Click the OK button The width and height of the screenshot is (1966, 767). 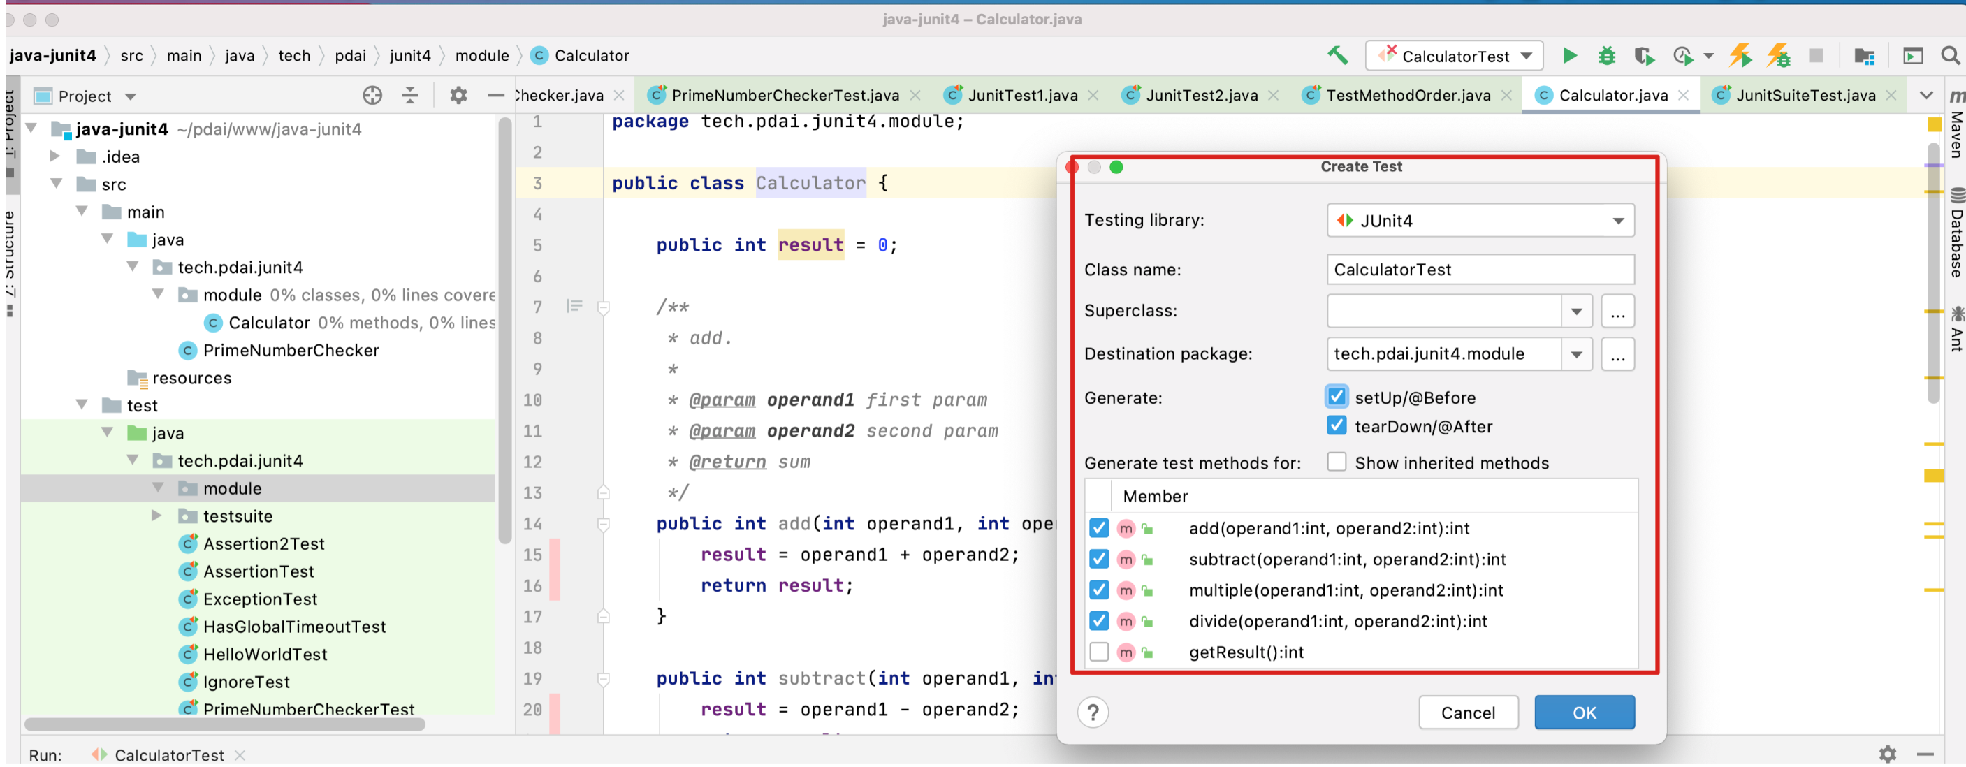1585,713
